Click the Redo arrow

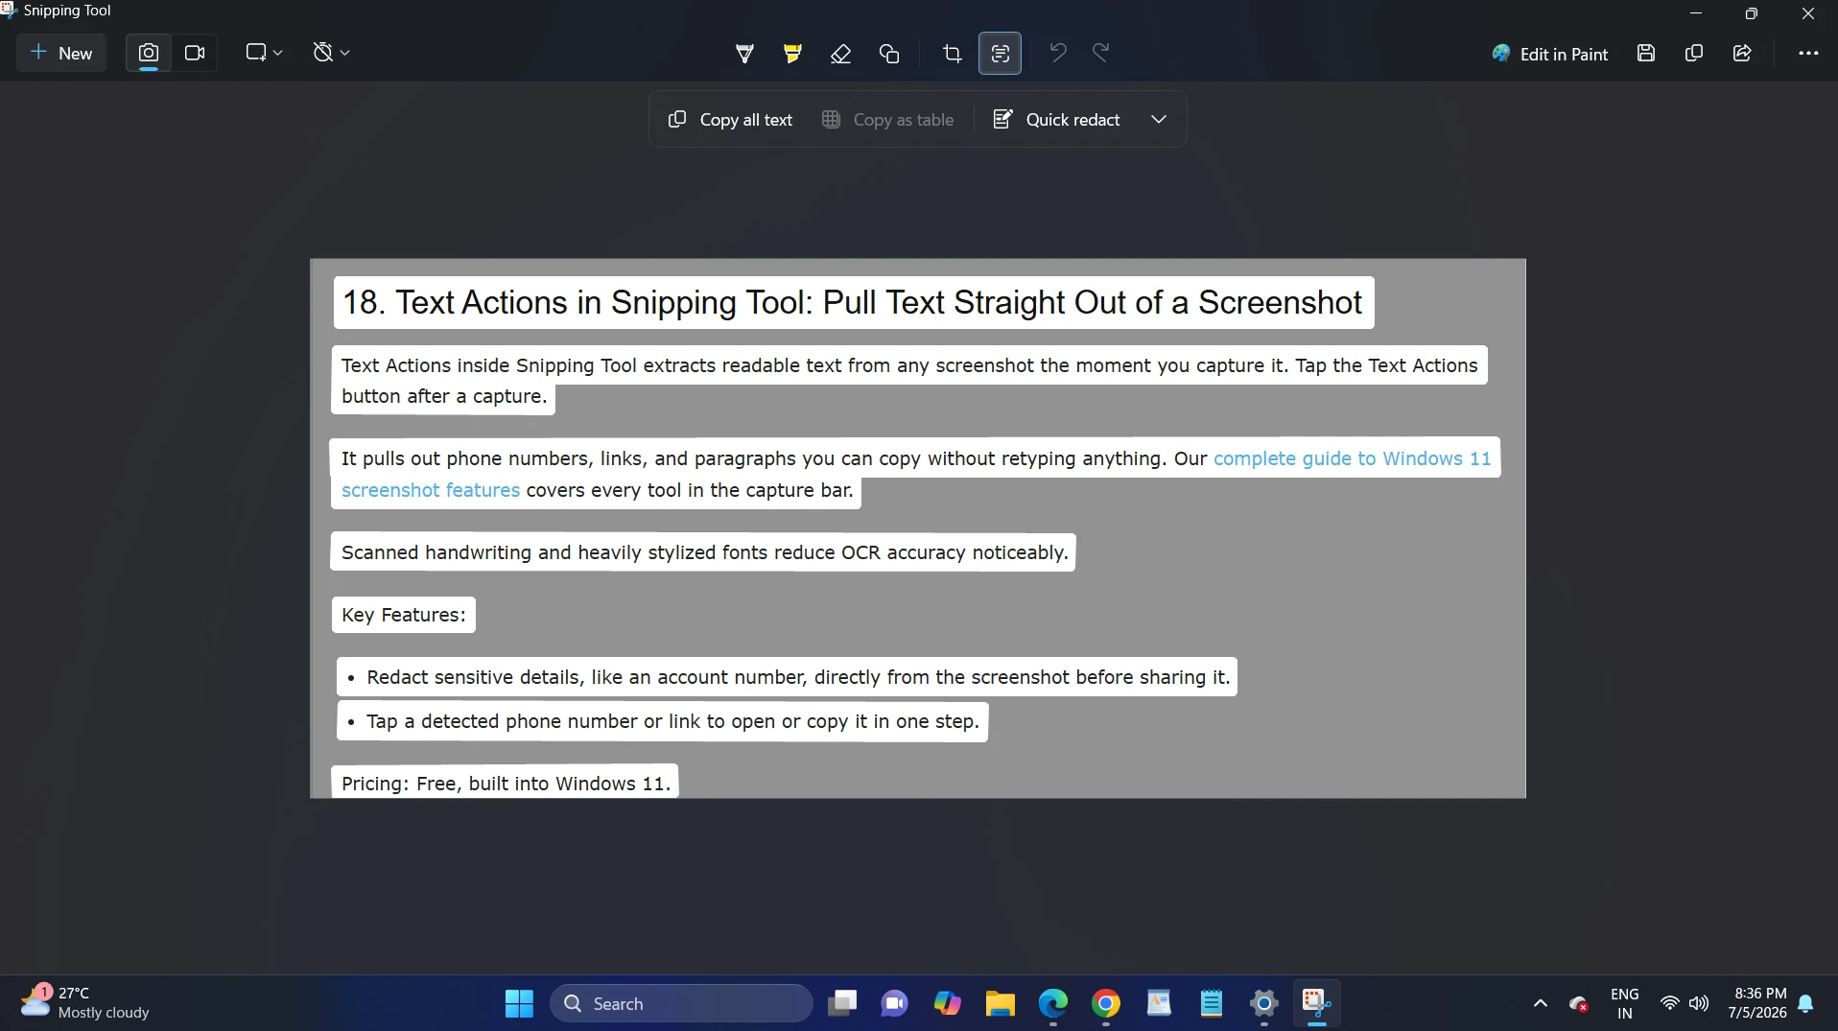(1101, 53)
